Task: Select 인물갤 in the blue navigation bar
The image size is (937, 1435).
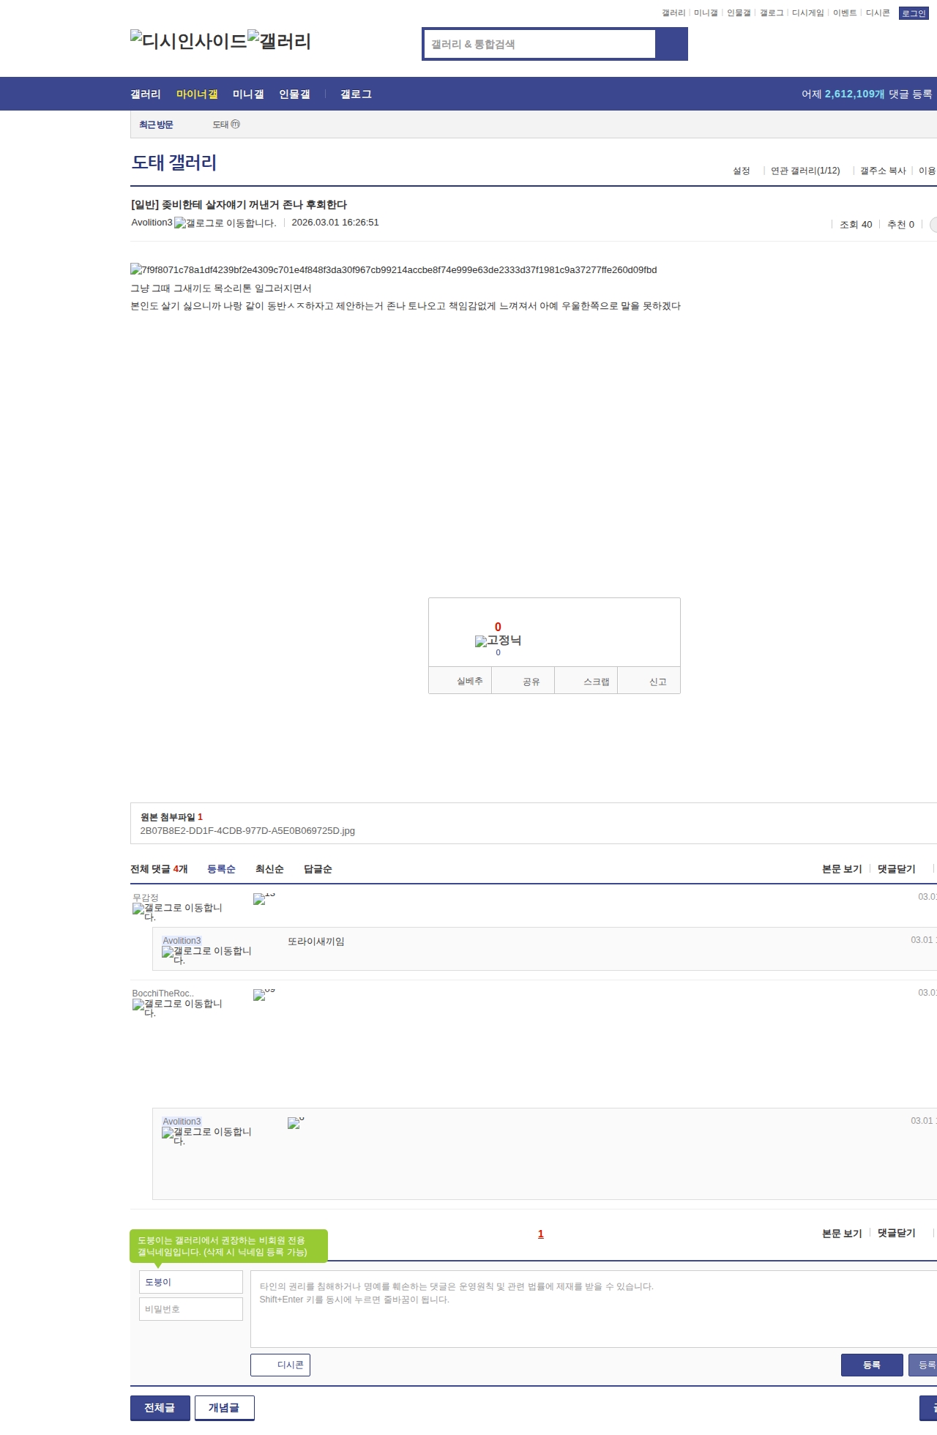Action: pyautogui.click(x=294, y=94)
